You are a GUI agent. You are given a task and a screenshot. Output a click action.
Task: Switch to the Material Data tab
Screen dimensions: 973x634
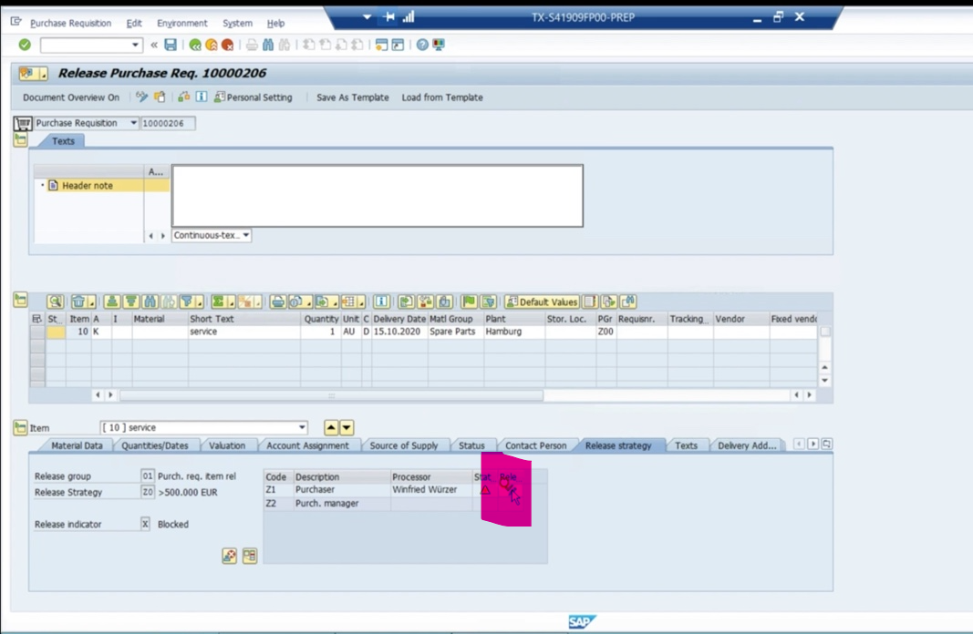point(77,445)
